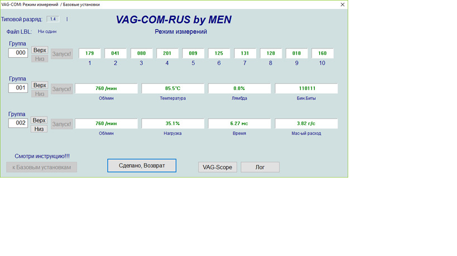Click the 'Режим измерений' heading

[x=181, y=32]
